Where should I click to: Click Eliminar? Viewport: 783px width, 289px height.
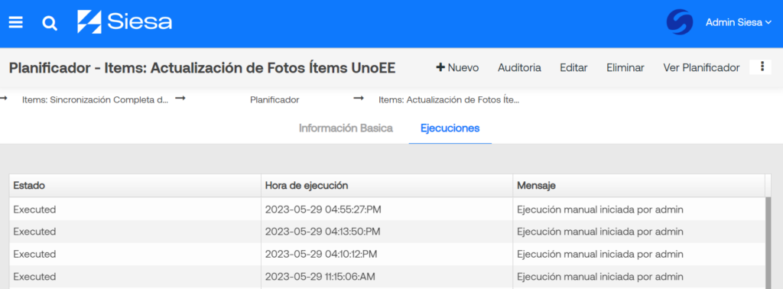625,67
